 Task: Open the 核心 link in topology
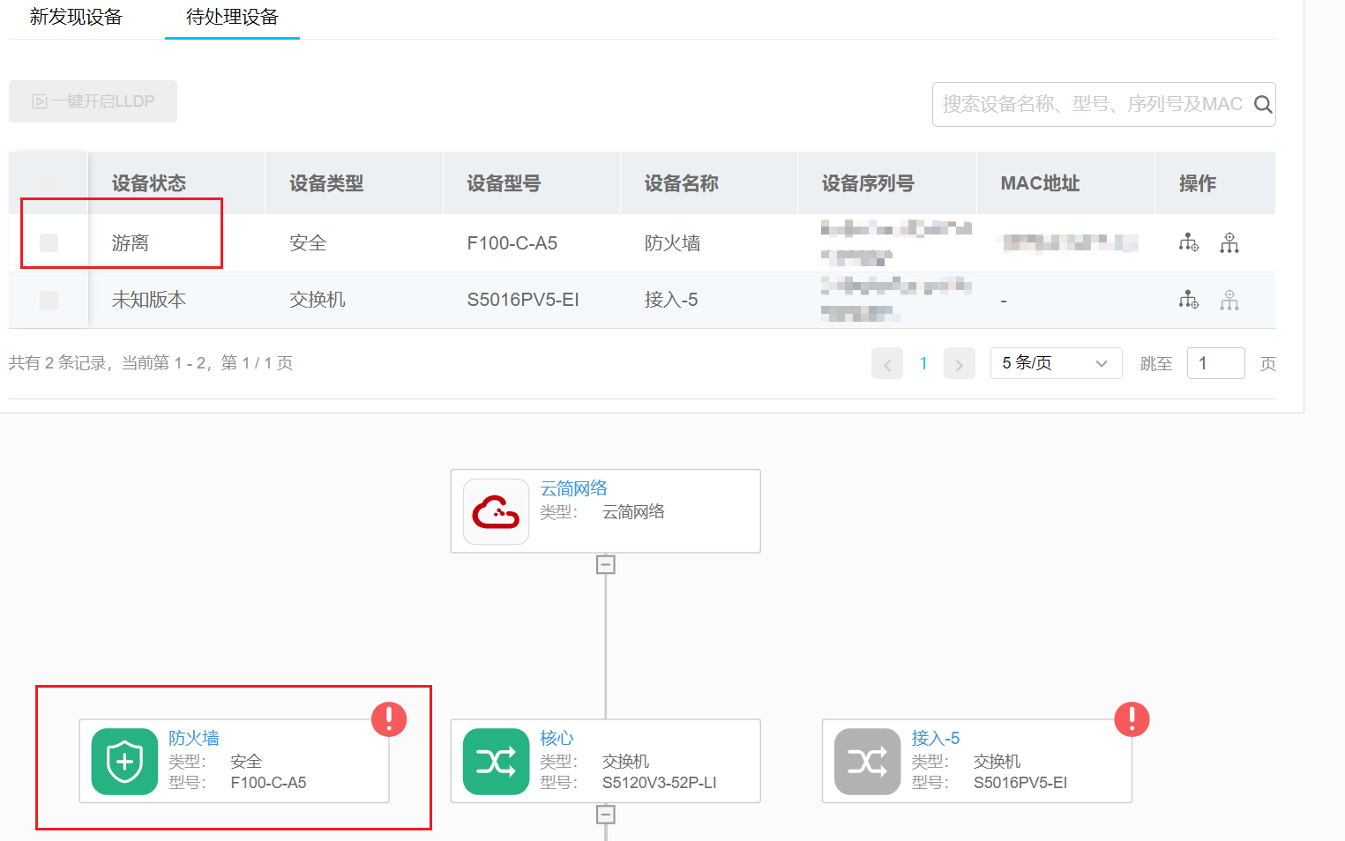coord(557,738)
